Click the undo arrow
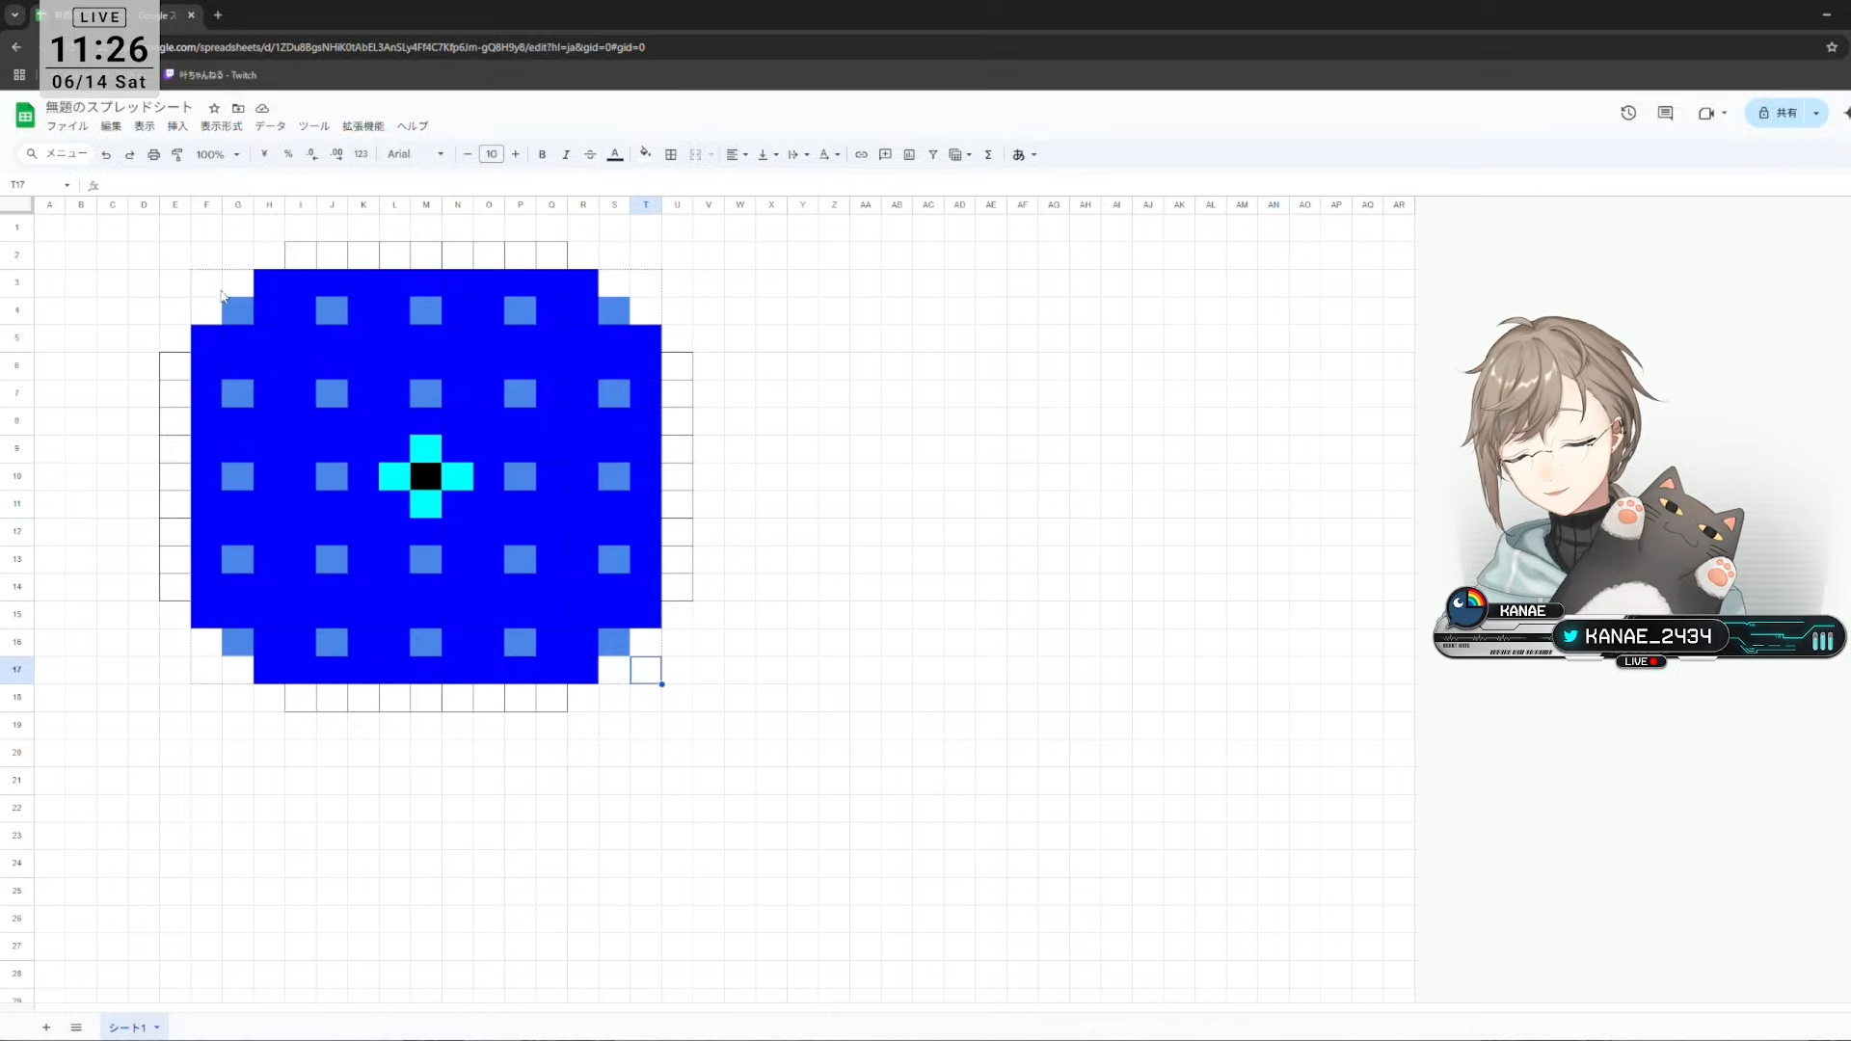Viewport: 1851px width, 1041px height. click(x=106, y=154)
